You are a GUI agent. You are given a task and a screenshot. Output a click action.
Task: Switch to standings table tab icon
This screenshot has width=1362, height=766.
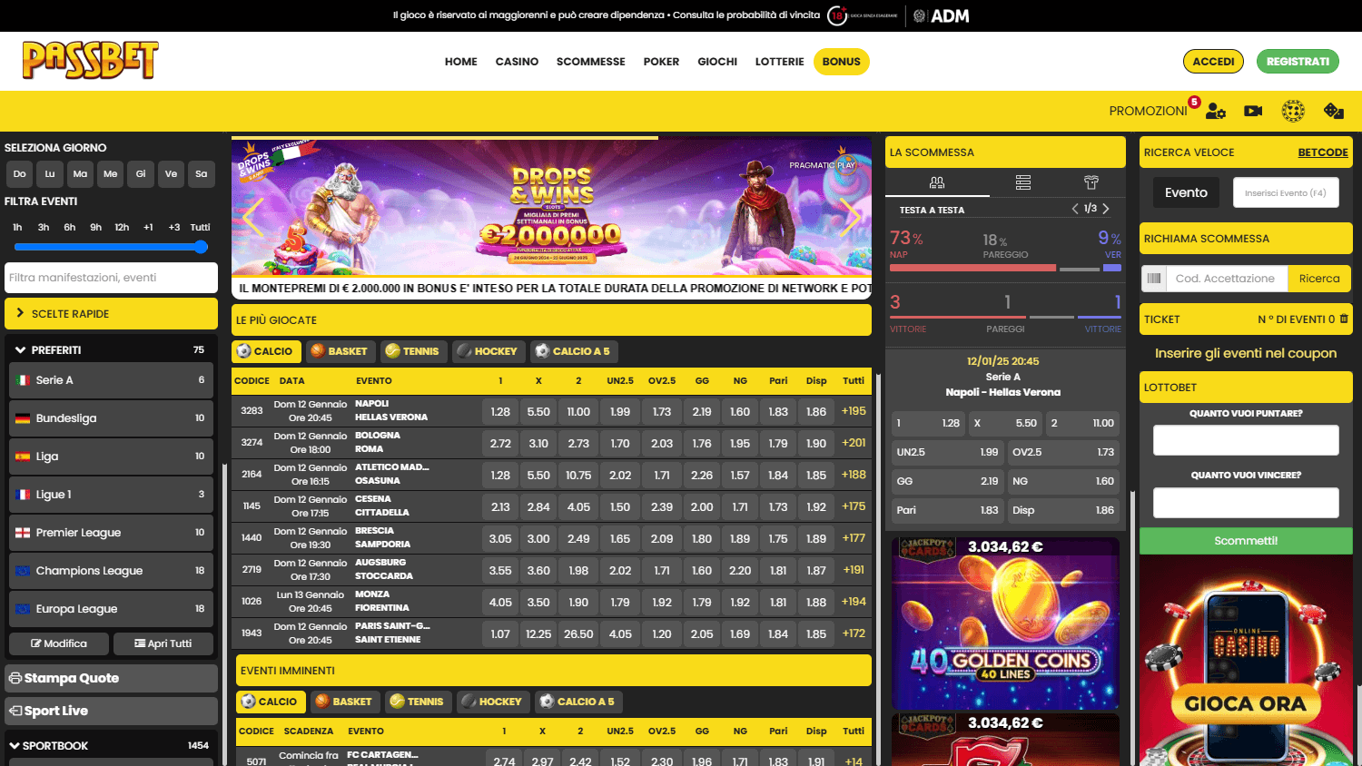pos(1023,182)
